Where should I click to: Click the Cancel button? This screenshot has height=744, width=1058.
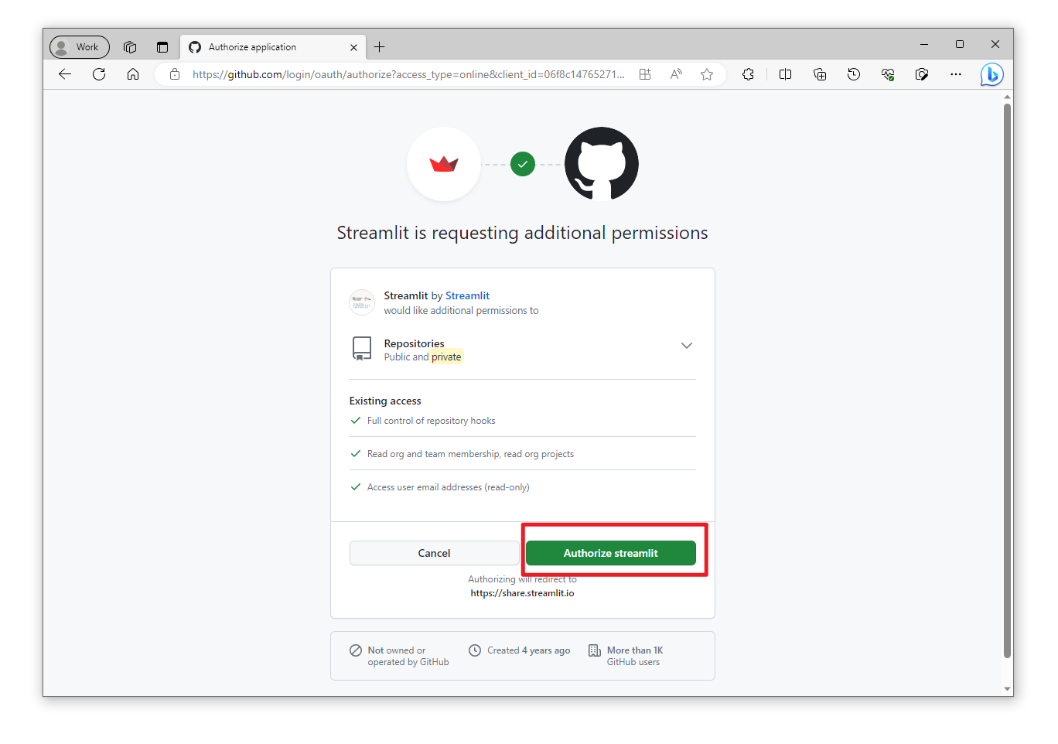tap(434, 553)
